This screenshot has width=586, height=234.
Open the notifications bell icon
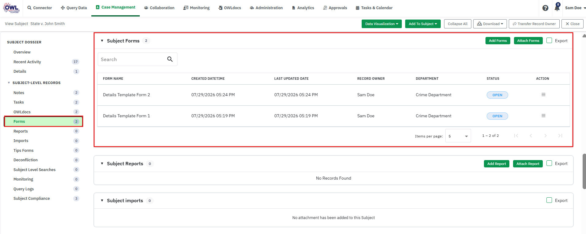coord(557,8)
